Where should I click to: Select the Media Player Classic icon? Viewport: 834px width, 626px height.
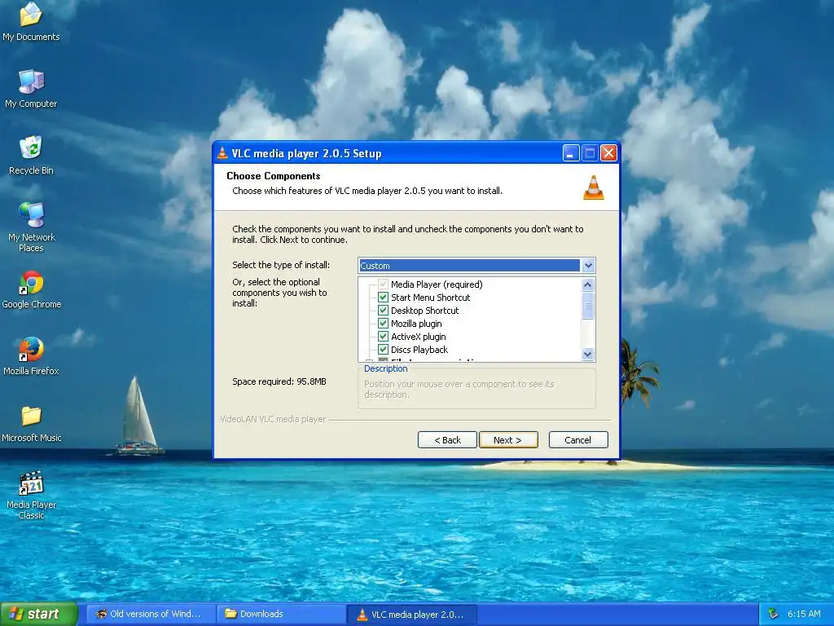(31, 495)
